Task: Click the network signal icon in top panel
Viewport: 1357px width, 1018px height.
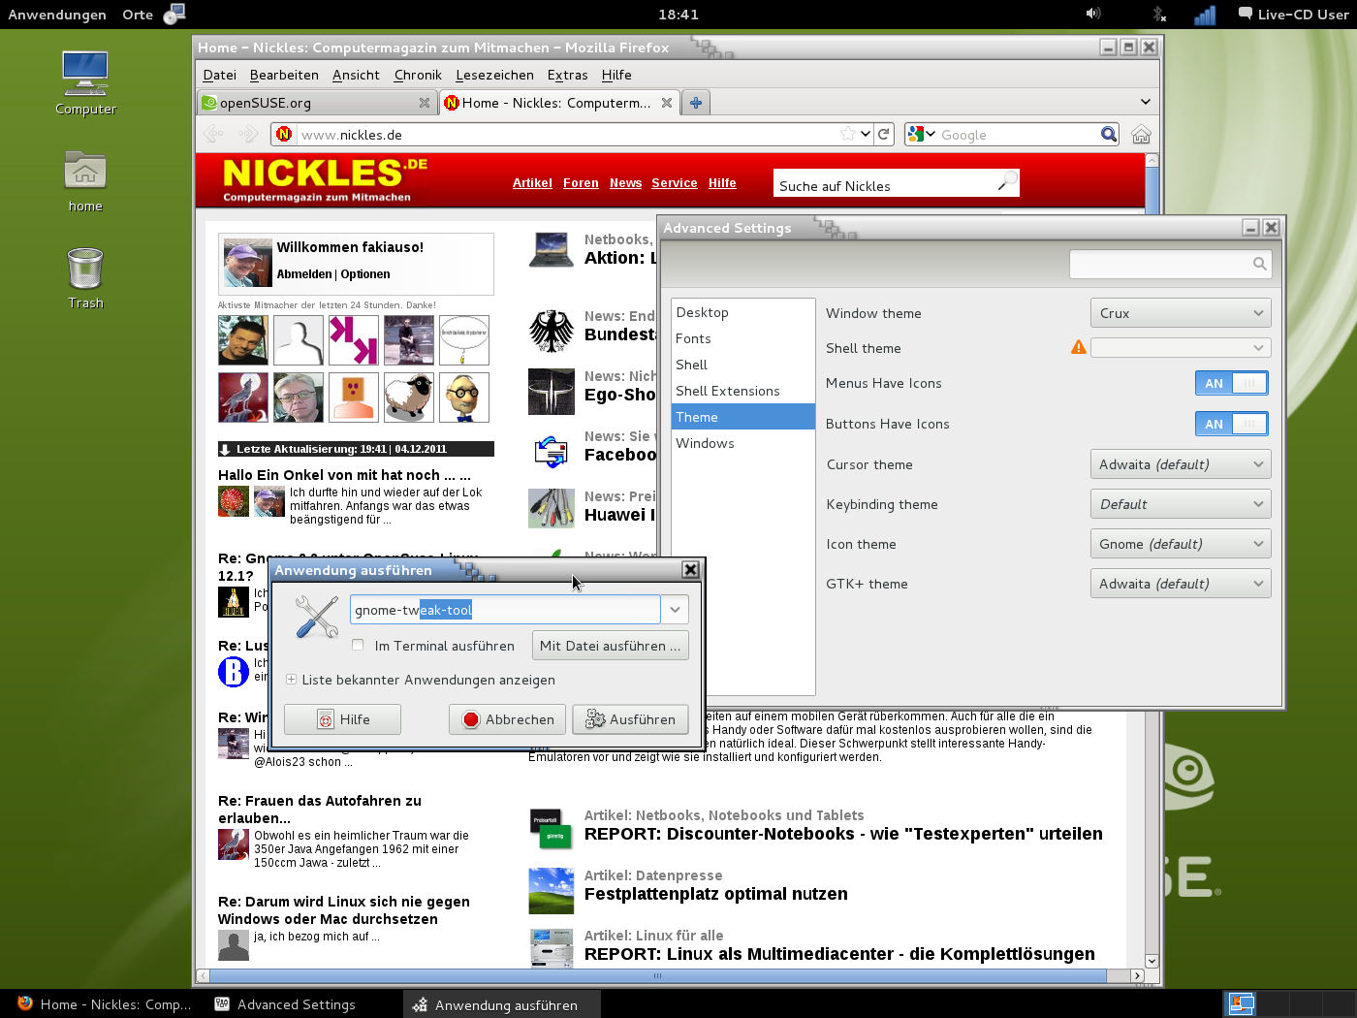Action: tap(1205, 15)
